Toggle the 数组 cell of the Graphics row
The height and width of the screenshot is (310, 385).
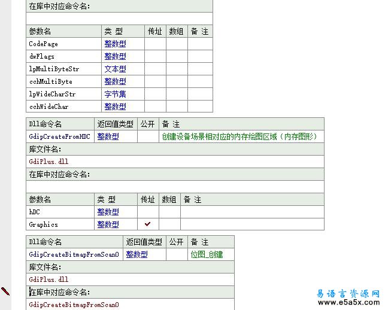(169, 224)
